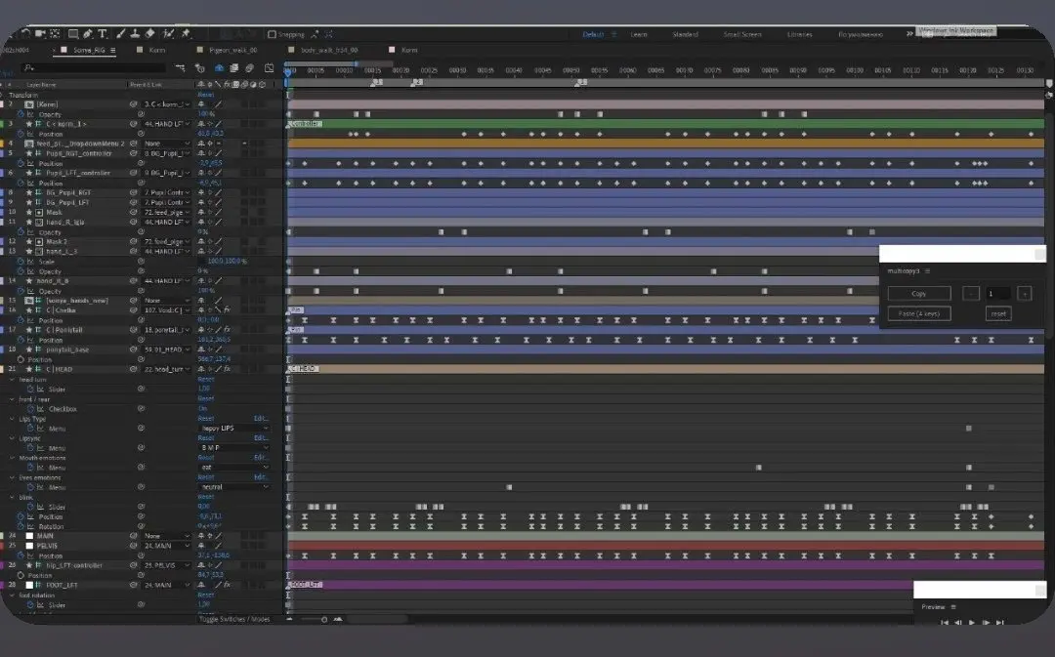The width and height of the screenshot is (1055, 657).
Task: Switch to the Learn workspace
Action: tap(639, 34)
